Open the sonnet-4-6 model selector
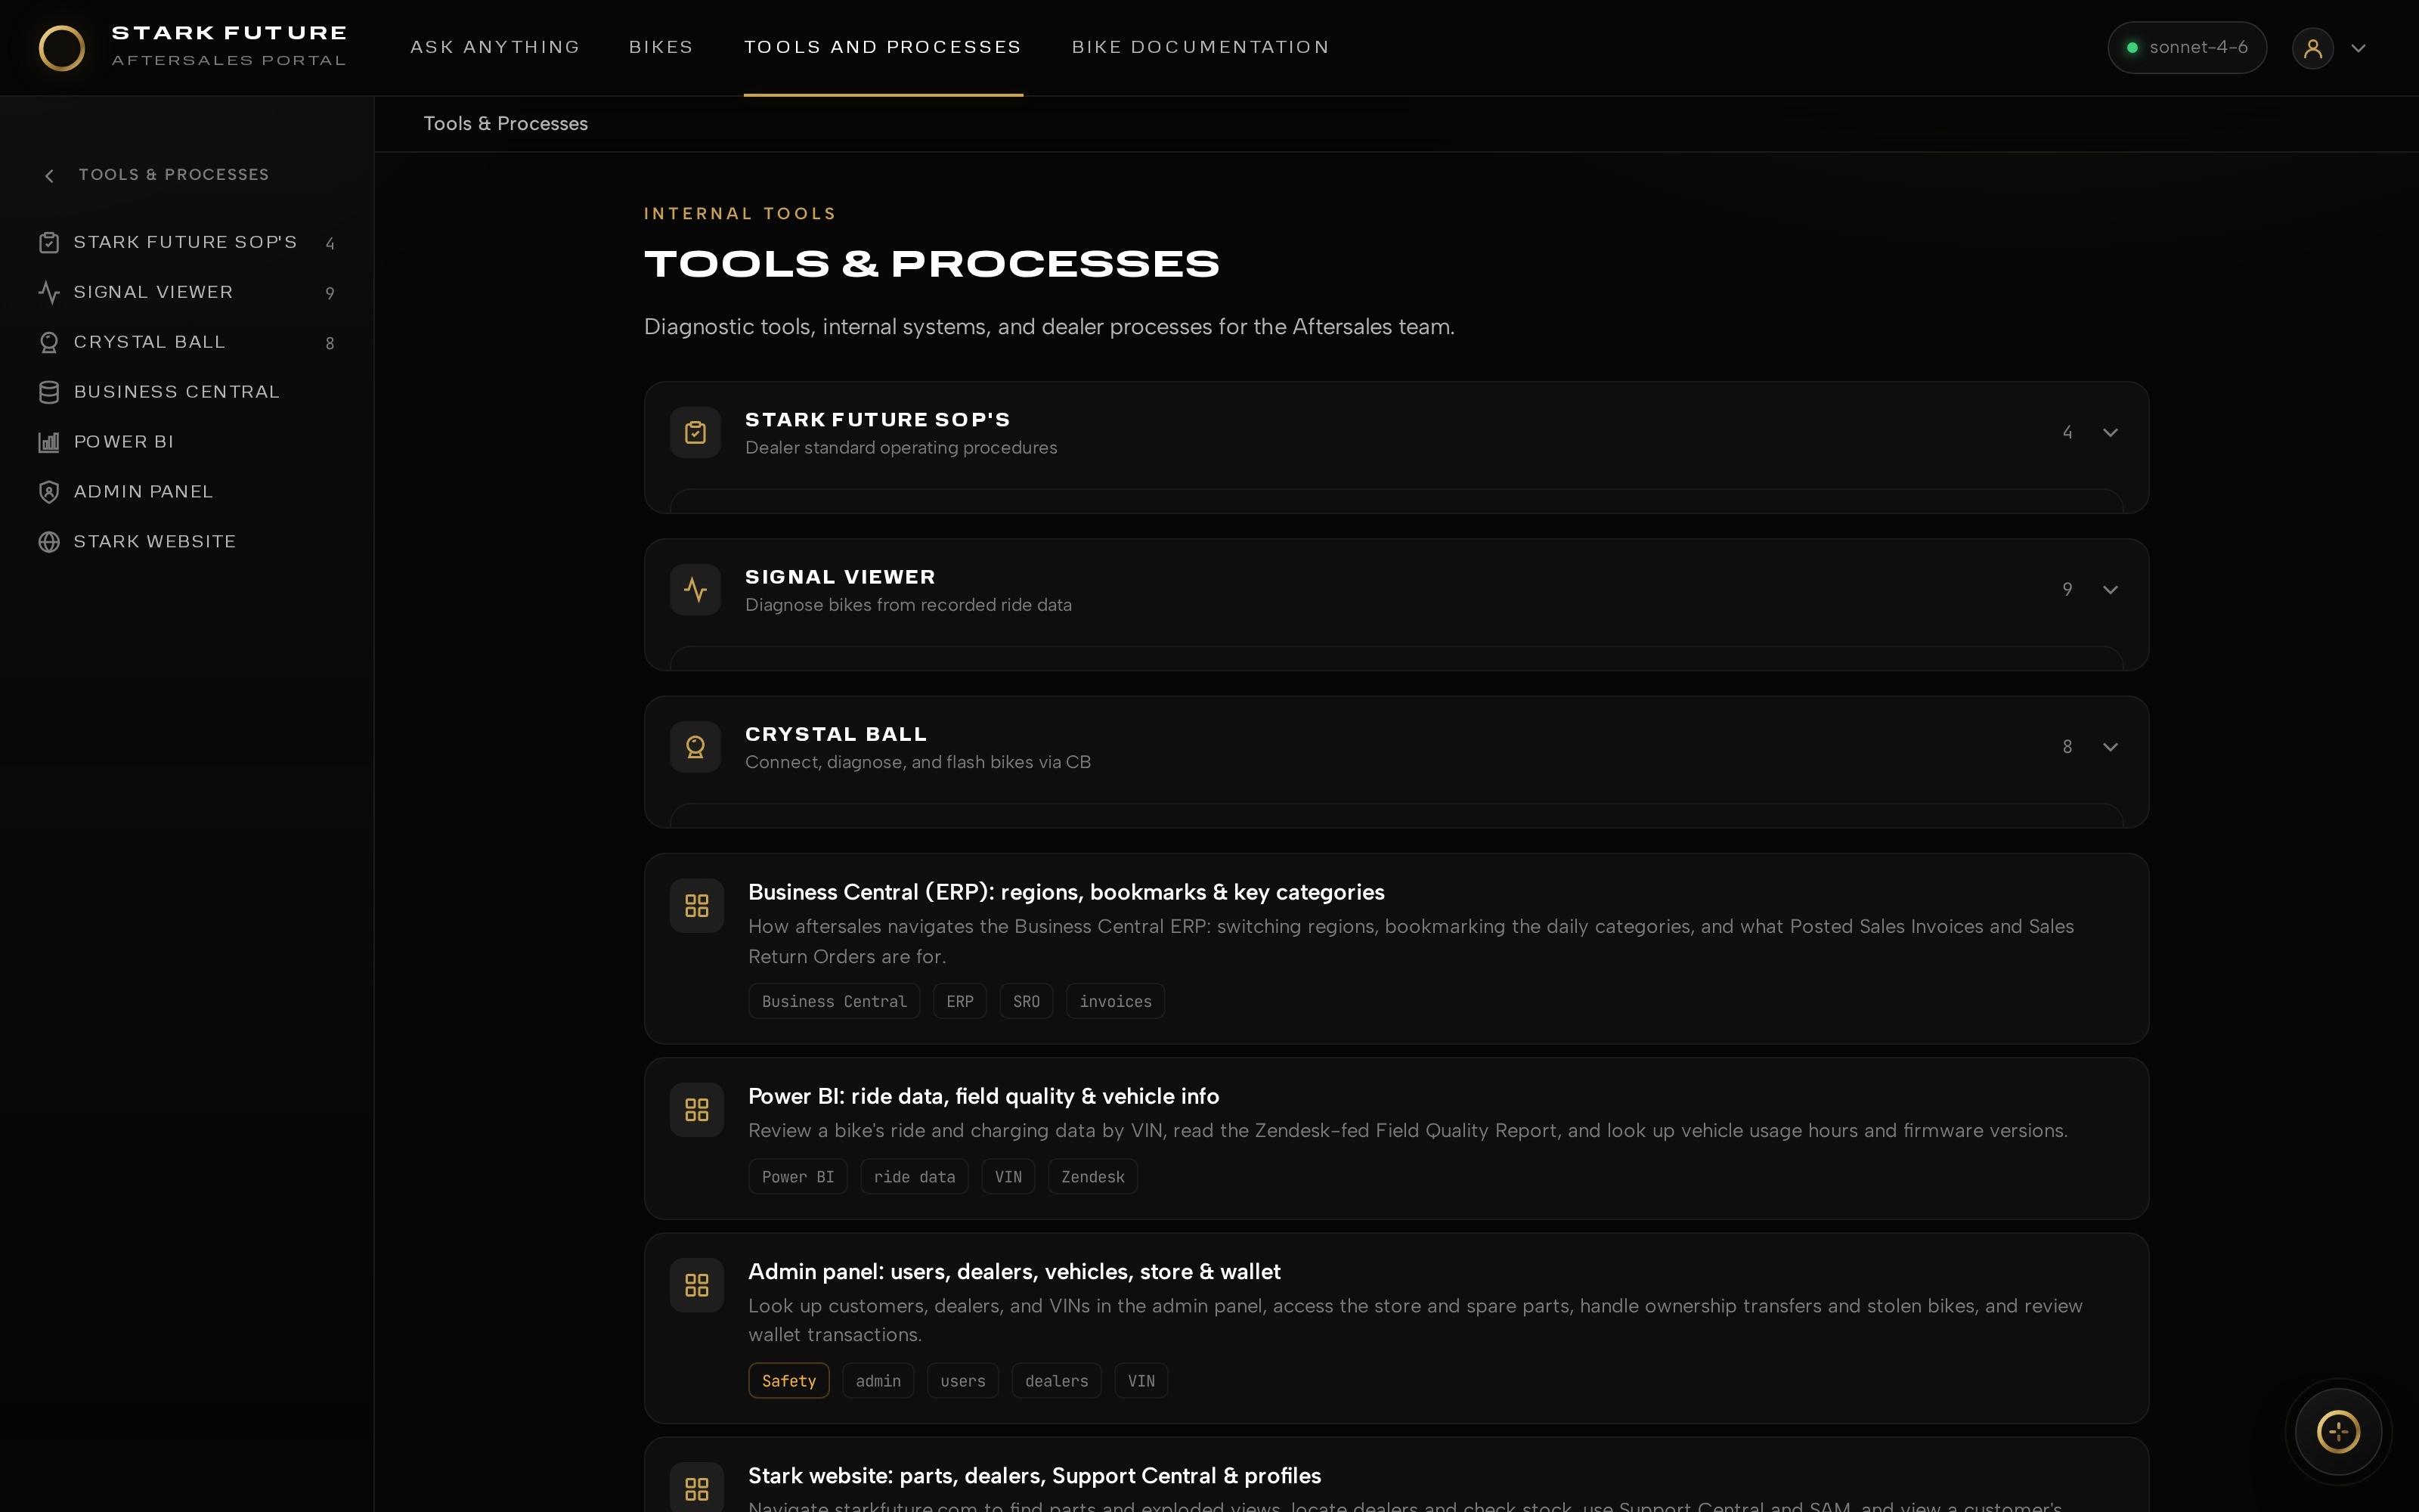 (x=2186, y=48)
